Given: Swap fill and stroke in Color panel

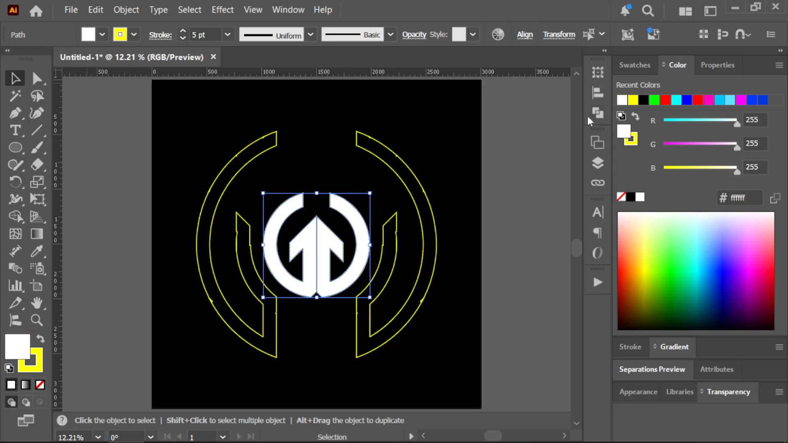Looking at the screenshot, I should pyautogui.click(x=635, y=116).
